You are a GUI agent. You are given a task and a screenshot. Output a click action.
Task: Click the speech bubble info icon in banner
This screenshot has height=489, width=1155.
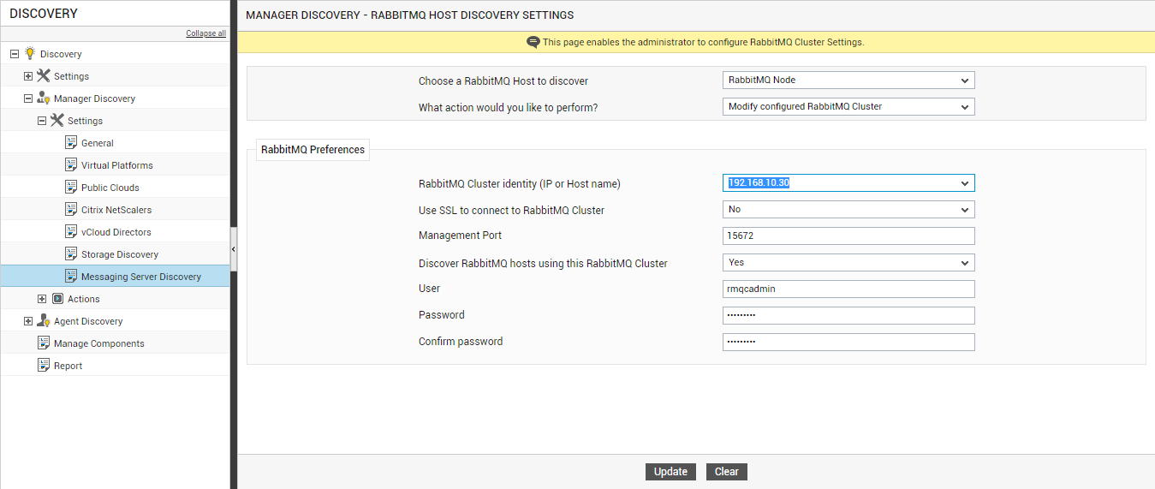click(x=533, y=42)
